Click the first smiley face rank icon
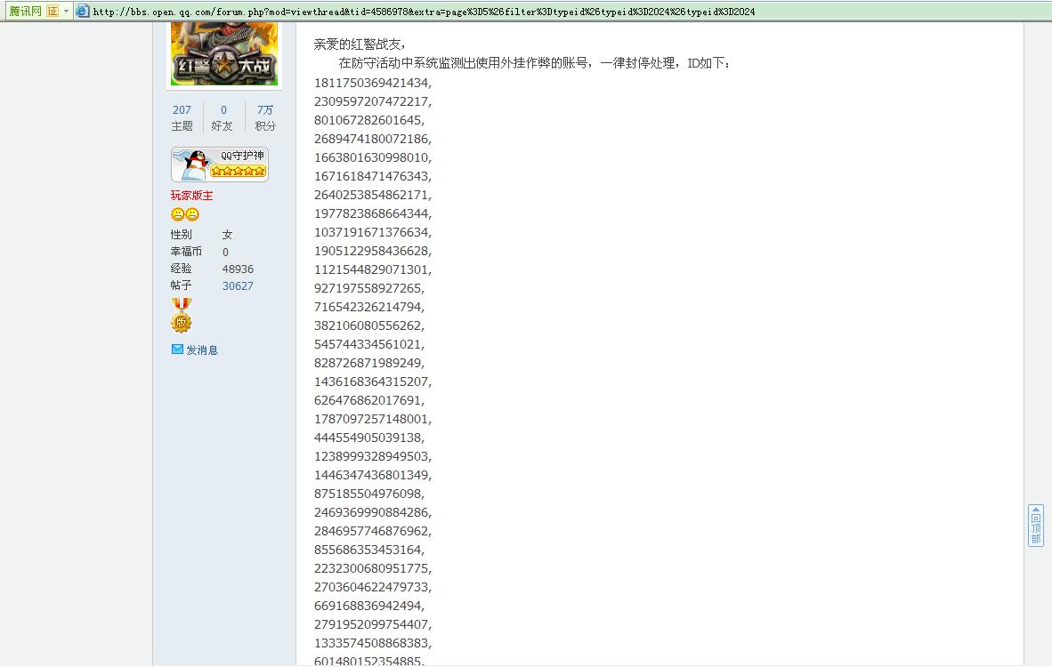Viewport: 1052px width, 667px height. pos(178,214)
